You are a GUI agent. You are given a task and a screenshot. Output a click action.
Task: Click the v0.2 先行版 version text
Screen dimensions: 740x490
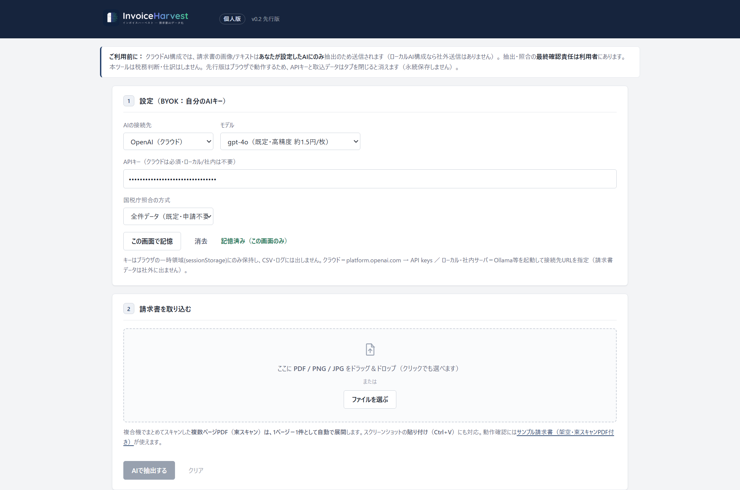pos(266,19)
